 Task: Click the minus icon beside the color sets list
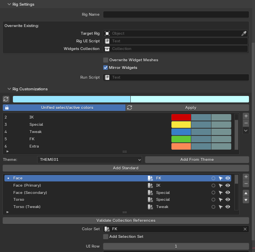[246, 123]
